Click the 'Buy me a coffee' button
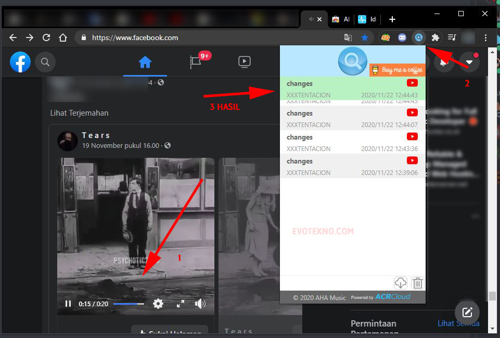The image size is (500, 338). (x=397, y=68)
